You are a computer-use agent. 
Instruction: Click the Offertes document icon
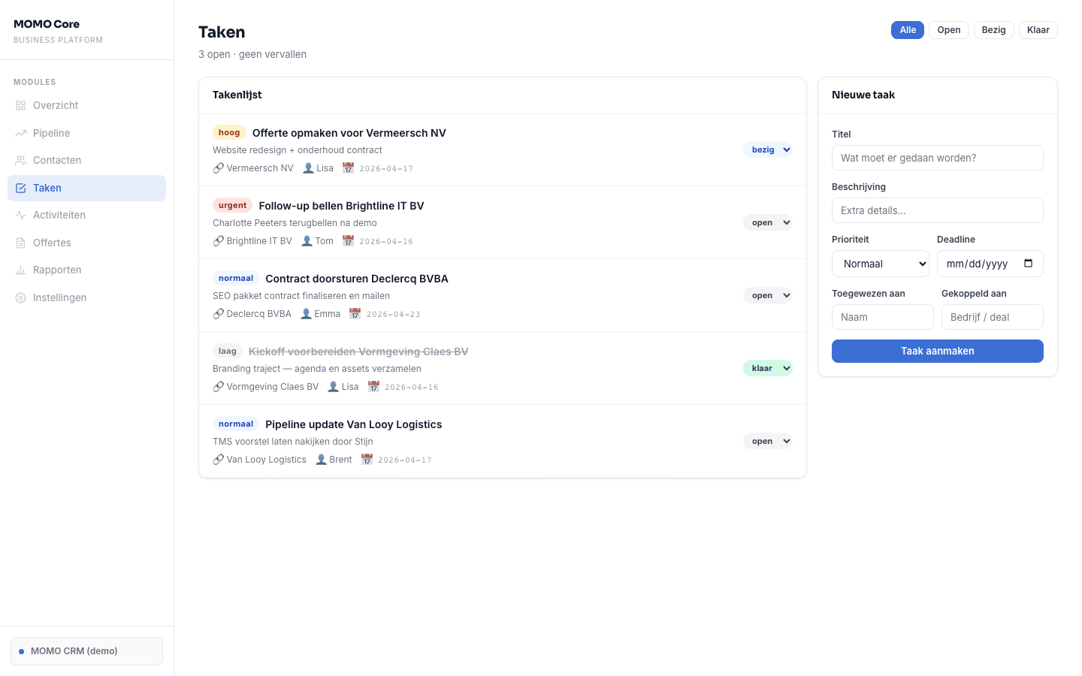(x=21, y=243)
